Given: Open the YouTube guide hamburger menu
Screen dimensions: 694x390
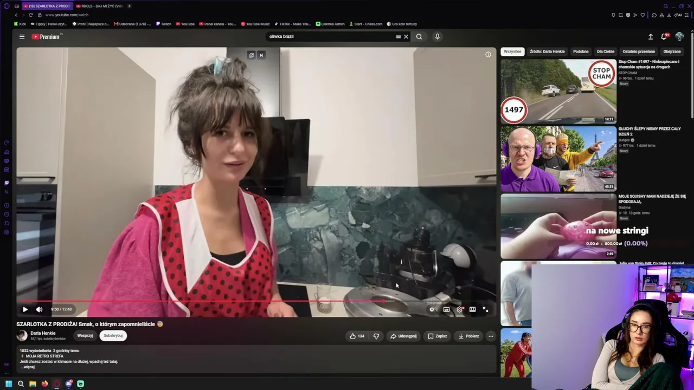Looking at the screenshot, I should click(22, 37).
